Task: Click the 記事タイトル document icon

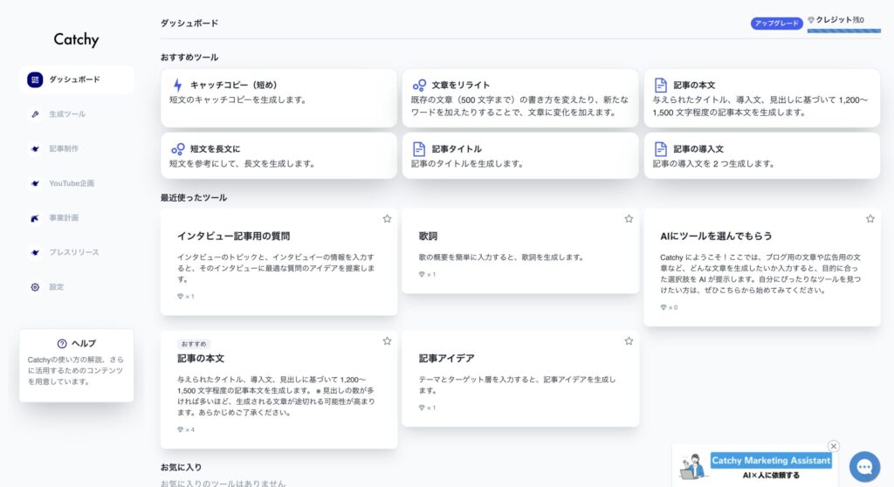Action: pyautogui.click(x=420, y=149)
